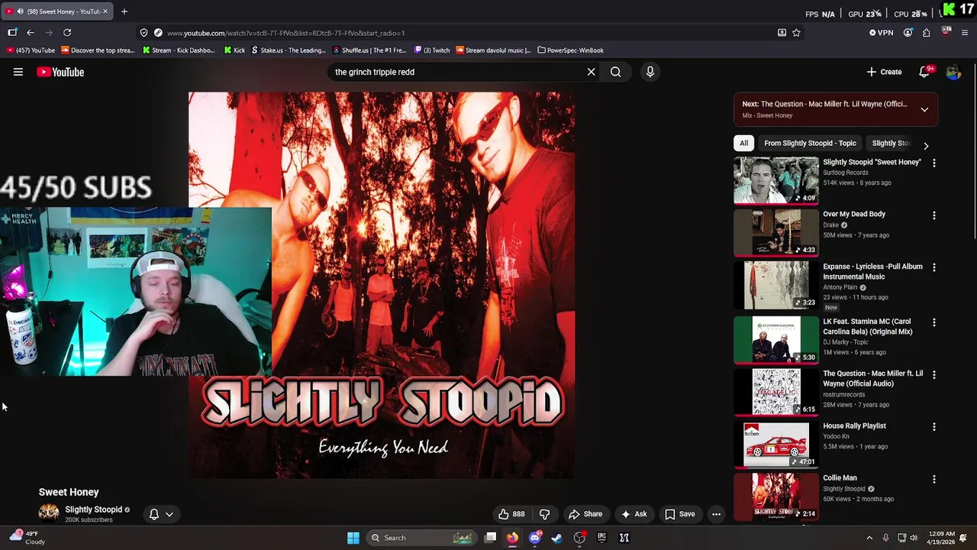Select From Slightly Stoopid - Topic chip
Image resolution: width=977 pixels, height=550 pixels.
(810, 143)
